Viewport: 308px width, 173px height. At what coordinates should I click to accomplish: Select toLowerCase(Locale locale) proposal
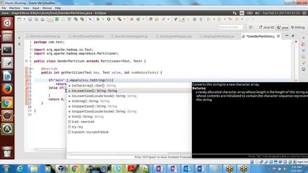129,96
